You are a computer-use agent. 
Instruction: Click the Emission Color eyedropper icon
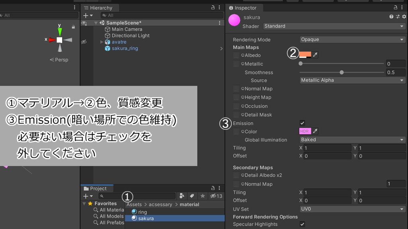[x=316, y=131]
